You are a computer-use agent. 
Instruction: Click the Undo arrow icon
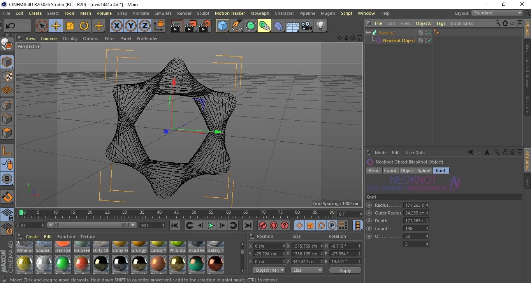click(11, 26)
